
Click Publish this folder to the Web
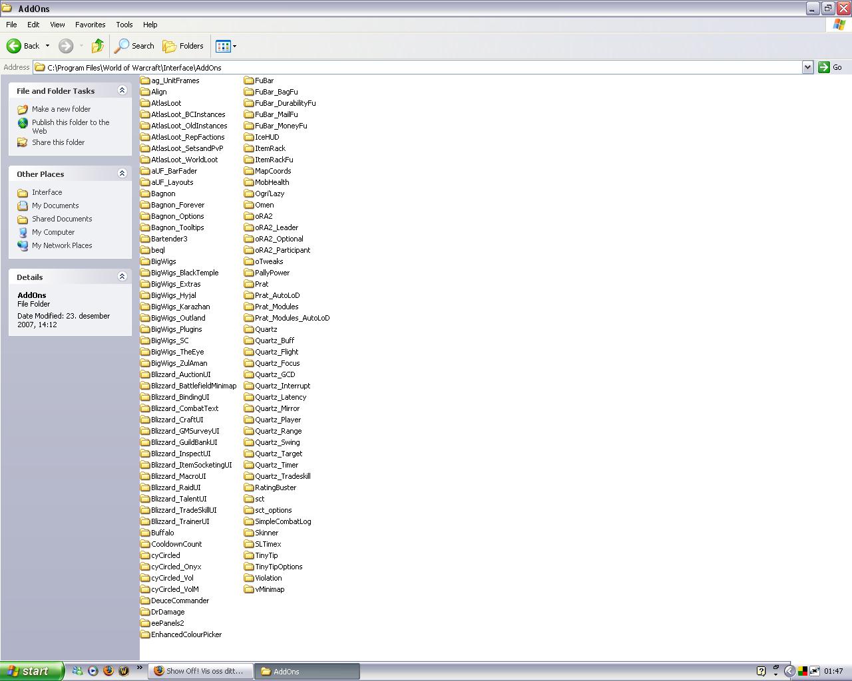pos(71,126)
